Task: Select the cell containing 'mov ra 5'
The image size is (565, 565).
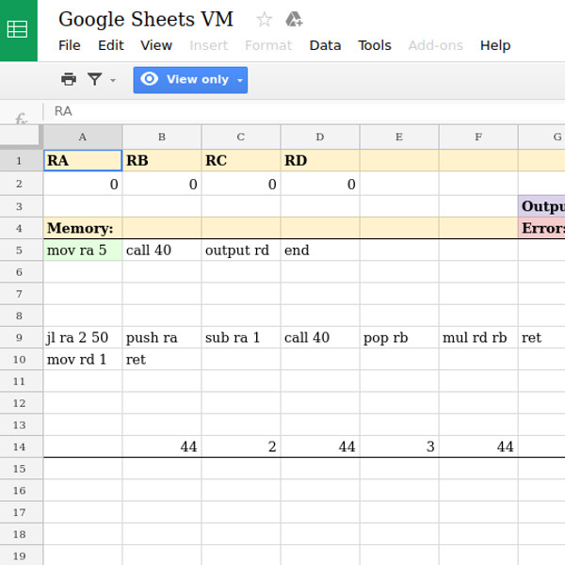Action: [x=83, y=250]
